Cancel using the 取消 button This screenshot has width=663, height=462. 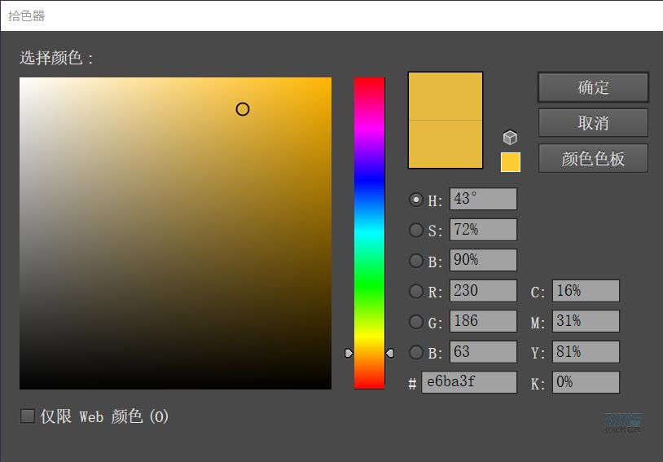(593, 123)
